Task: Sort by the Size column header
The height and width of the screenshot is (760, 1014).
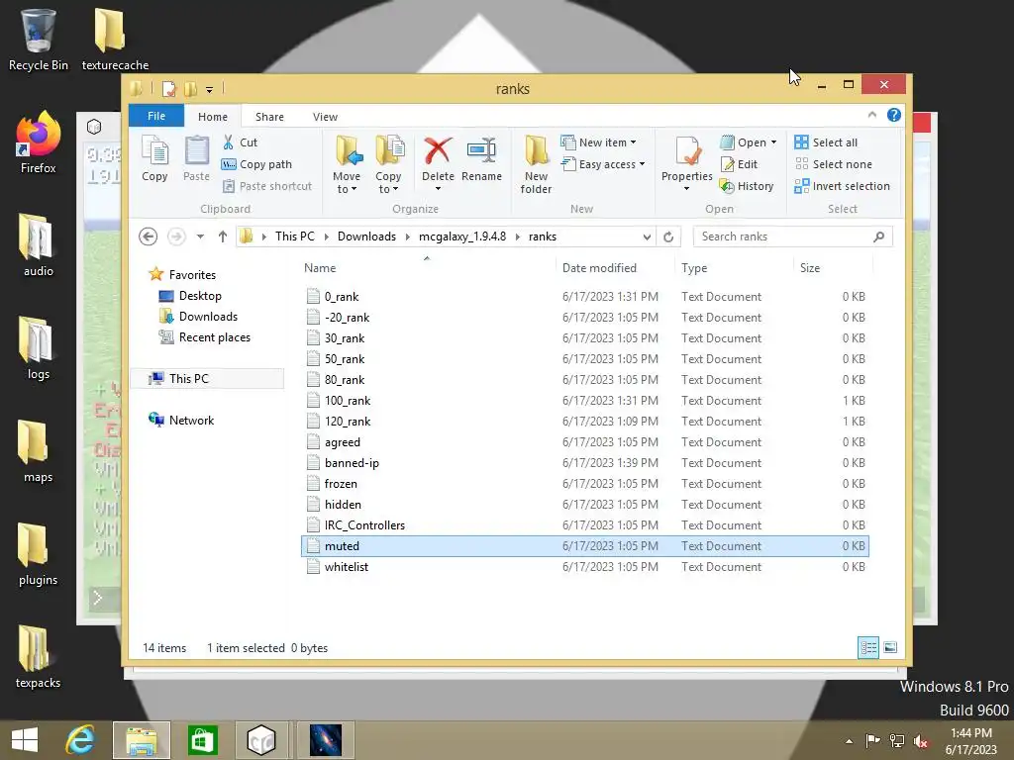Action: 833,268
